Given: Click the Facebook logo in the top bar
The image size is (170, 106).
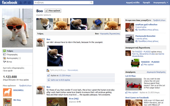Looking at the screenshot, I should [x=9, y=3].
